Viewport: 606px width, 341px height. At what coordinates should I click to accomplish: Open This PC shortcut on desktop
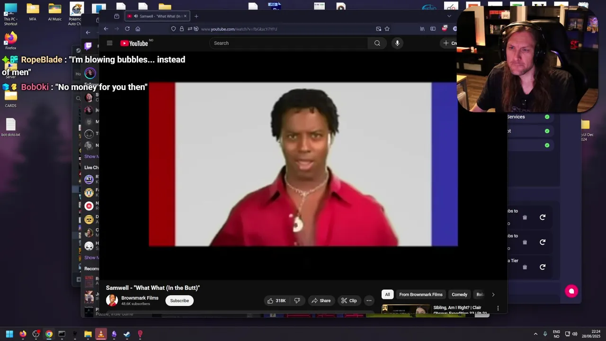pos(10,14)
